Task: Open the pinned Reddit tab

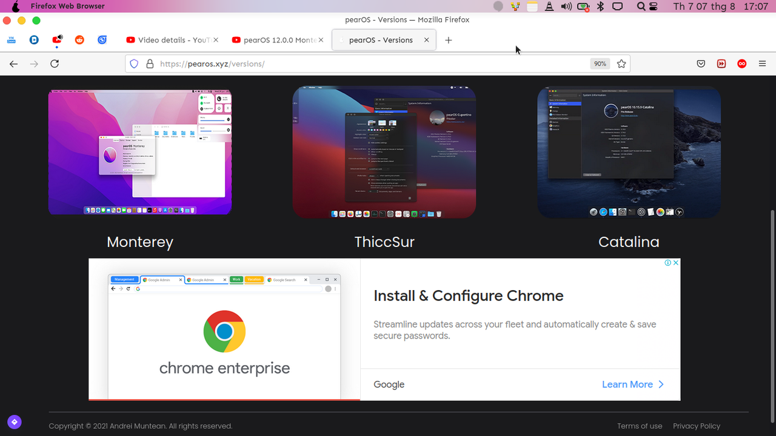Action: point(79,40)
